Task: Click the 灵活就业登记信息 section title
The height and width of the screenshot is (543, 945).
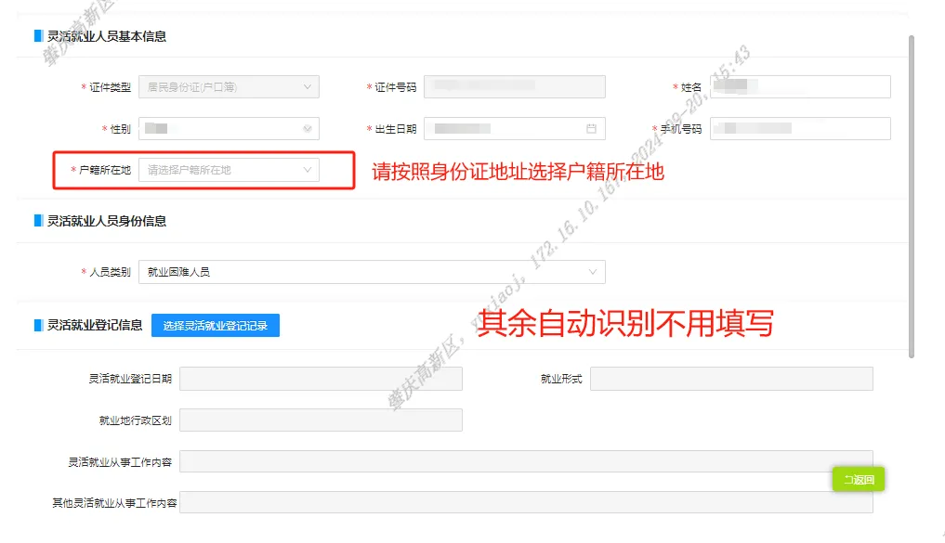Action: tap(95, 326)
